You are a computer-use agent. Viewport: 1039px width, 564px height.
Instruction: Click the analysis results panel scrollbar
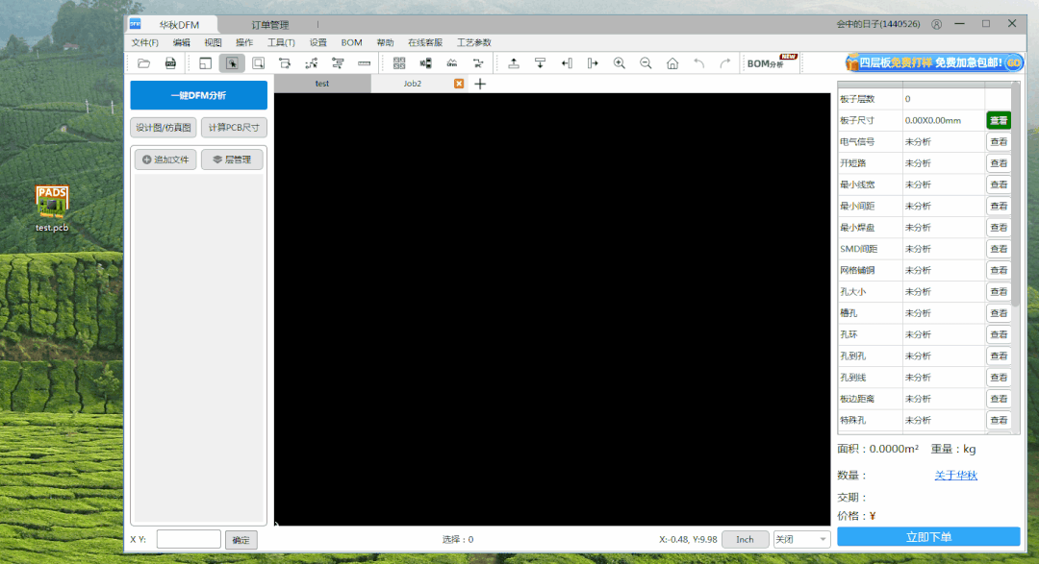(1015, 195)
